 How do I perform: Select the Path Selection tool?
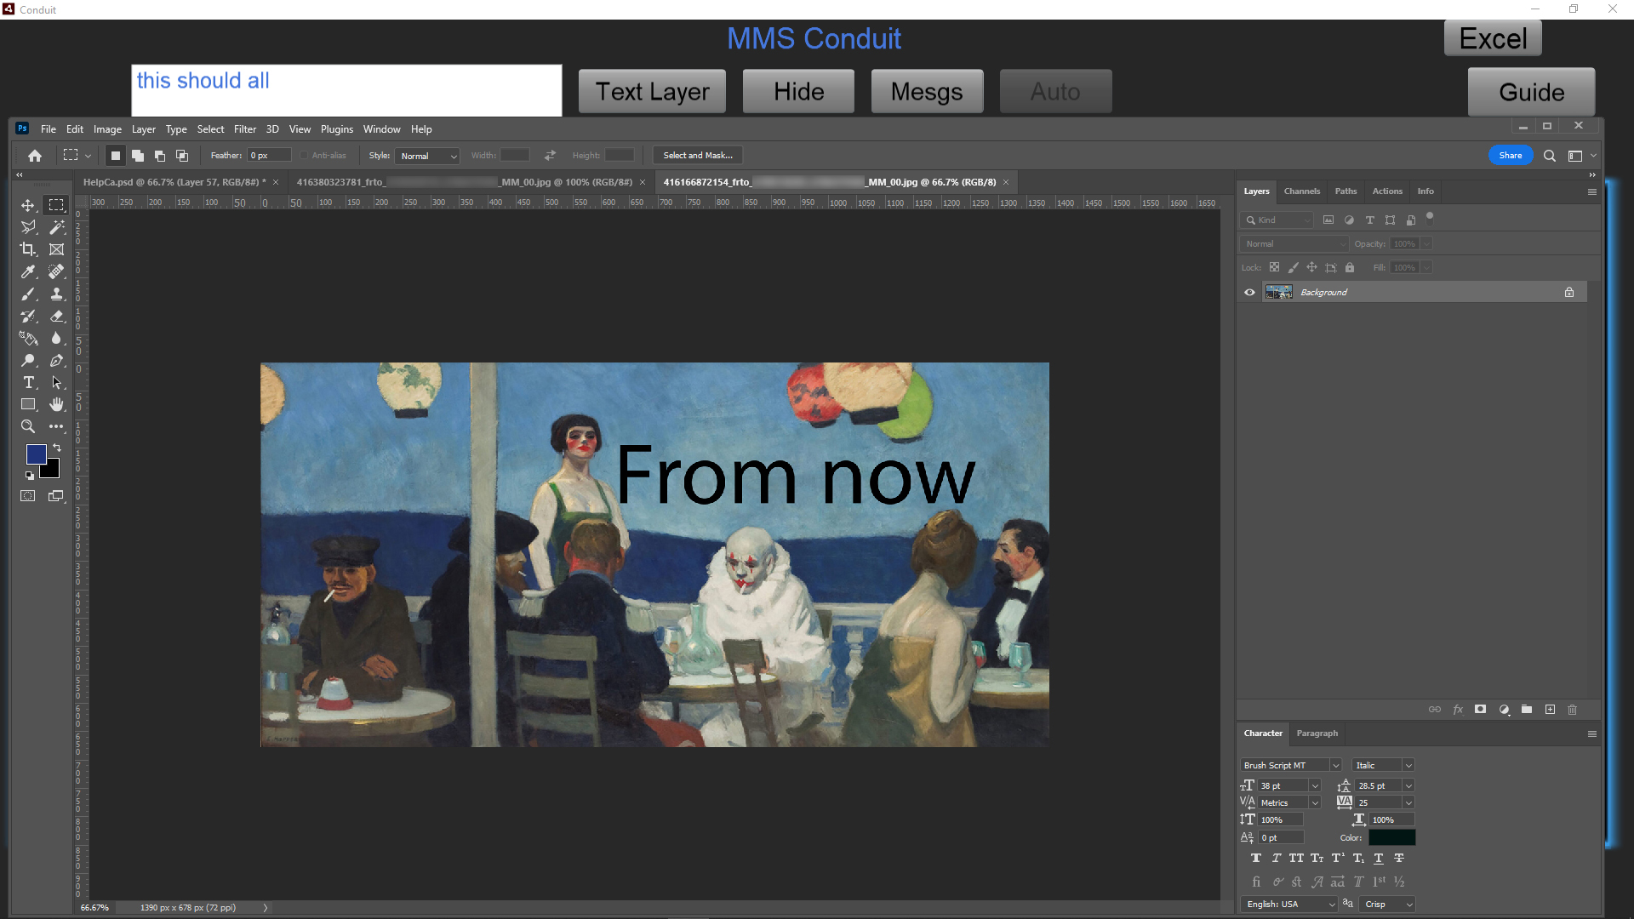click(56, 382)
